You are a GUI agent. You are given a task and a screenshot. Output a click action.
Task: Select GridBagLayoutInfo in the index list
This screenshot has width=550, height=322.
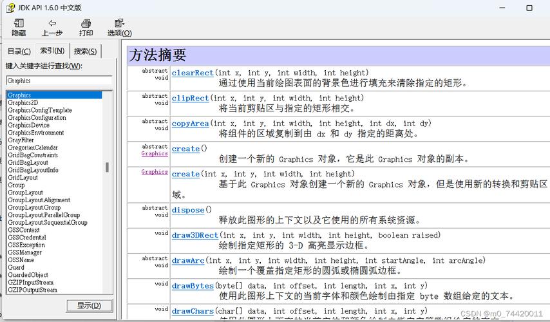(x=33, y=170)
